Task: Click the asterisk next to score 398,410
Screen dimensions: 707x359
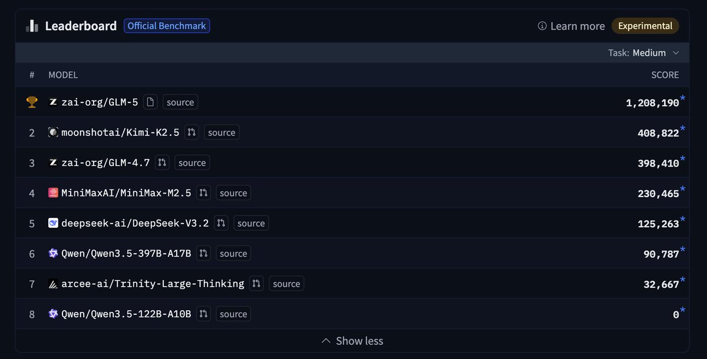Action: 683,158
